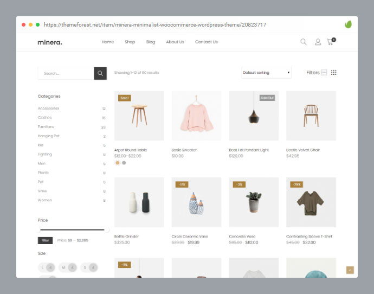
Task: Click the $325.00 Bottle Grinder price
Action: (x=122, y=242)
